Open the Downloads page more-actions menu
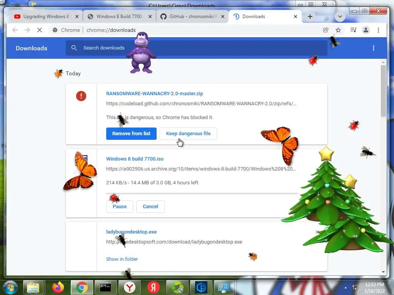The width and height of the screenshot is (394, 295). click(374, 48)
